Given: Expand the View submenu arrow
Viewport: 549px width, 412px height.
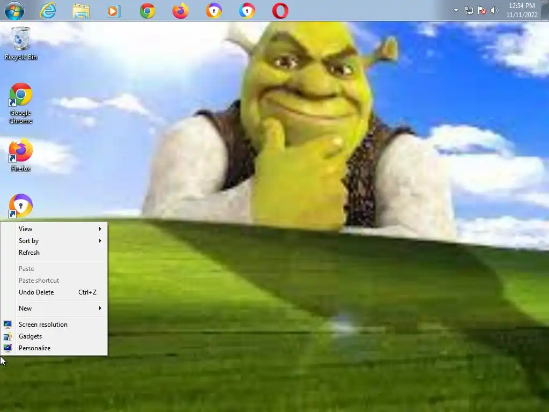Looking at the screenshot, I should 100,229.
